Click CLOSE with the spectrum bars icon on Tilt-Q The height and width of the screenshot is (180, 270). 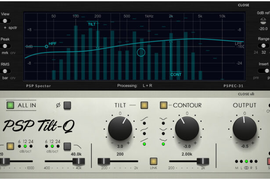tap(246, 94)
